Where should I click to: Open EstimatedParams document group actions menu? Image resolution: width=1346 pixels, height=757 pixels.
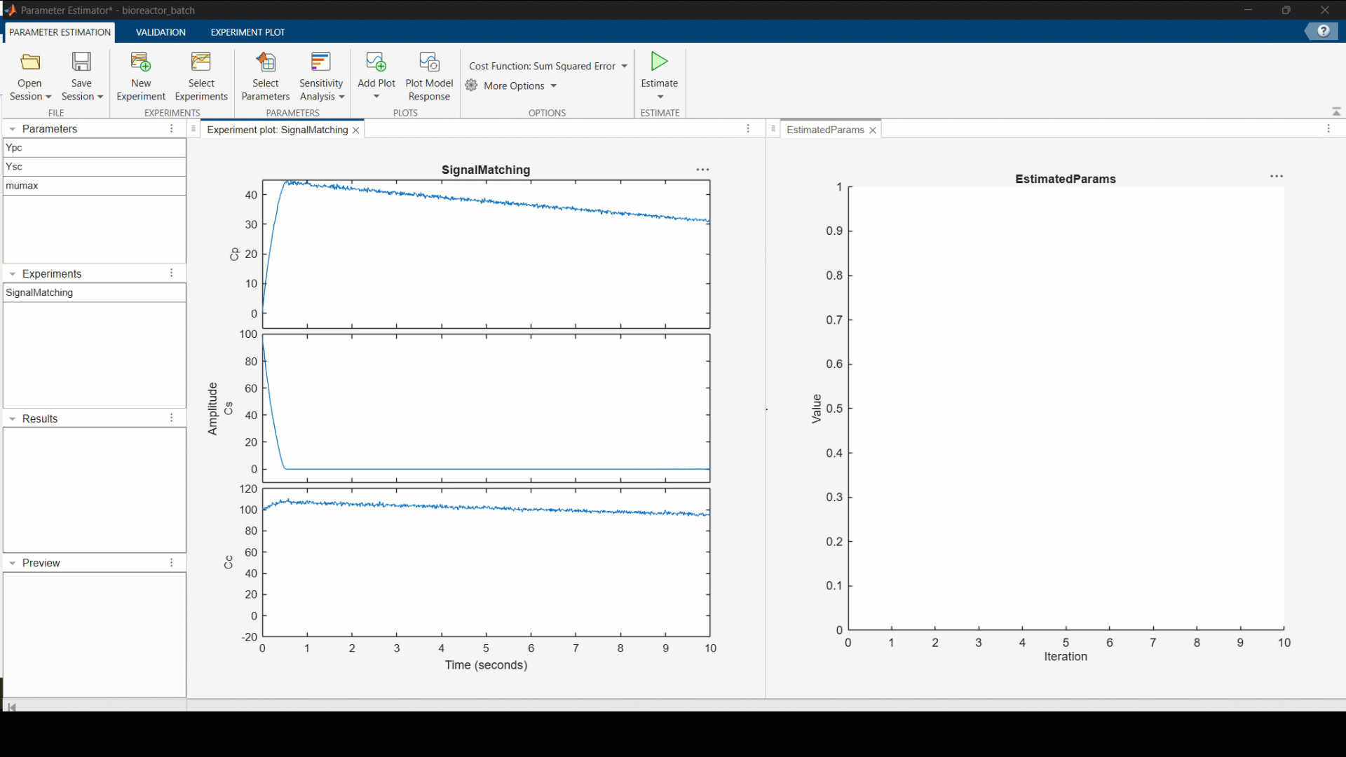1328,129
